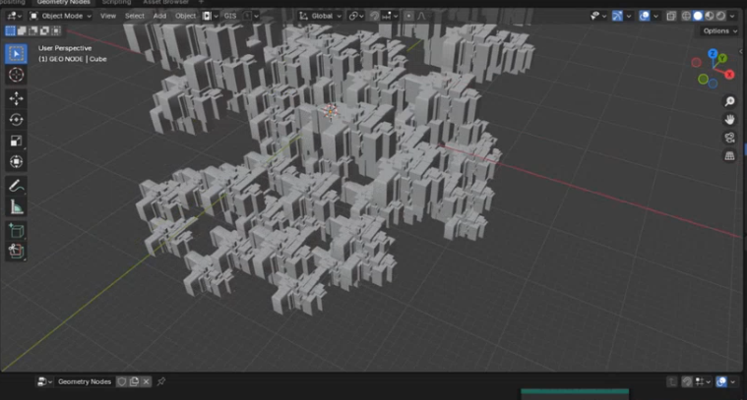Select the Select Box tool

16,54
